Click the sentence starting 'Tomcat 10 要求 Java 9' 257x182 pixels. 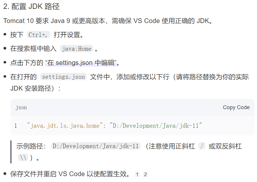(x=108, y=21)
